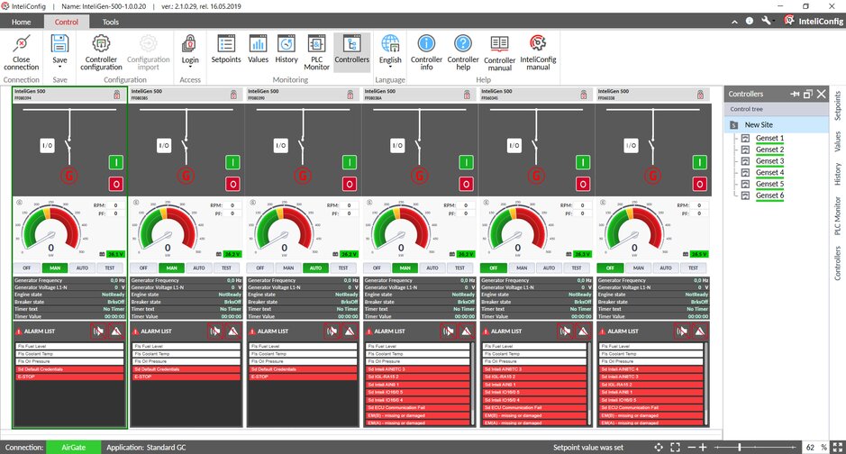Click the fullscreen arrows icon at bottom right
Viewport: 846px width, 454px height.
838,447
